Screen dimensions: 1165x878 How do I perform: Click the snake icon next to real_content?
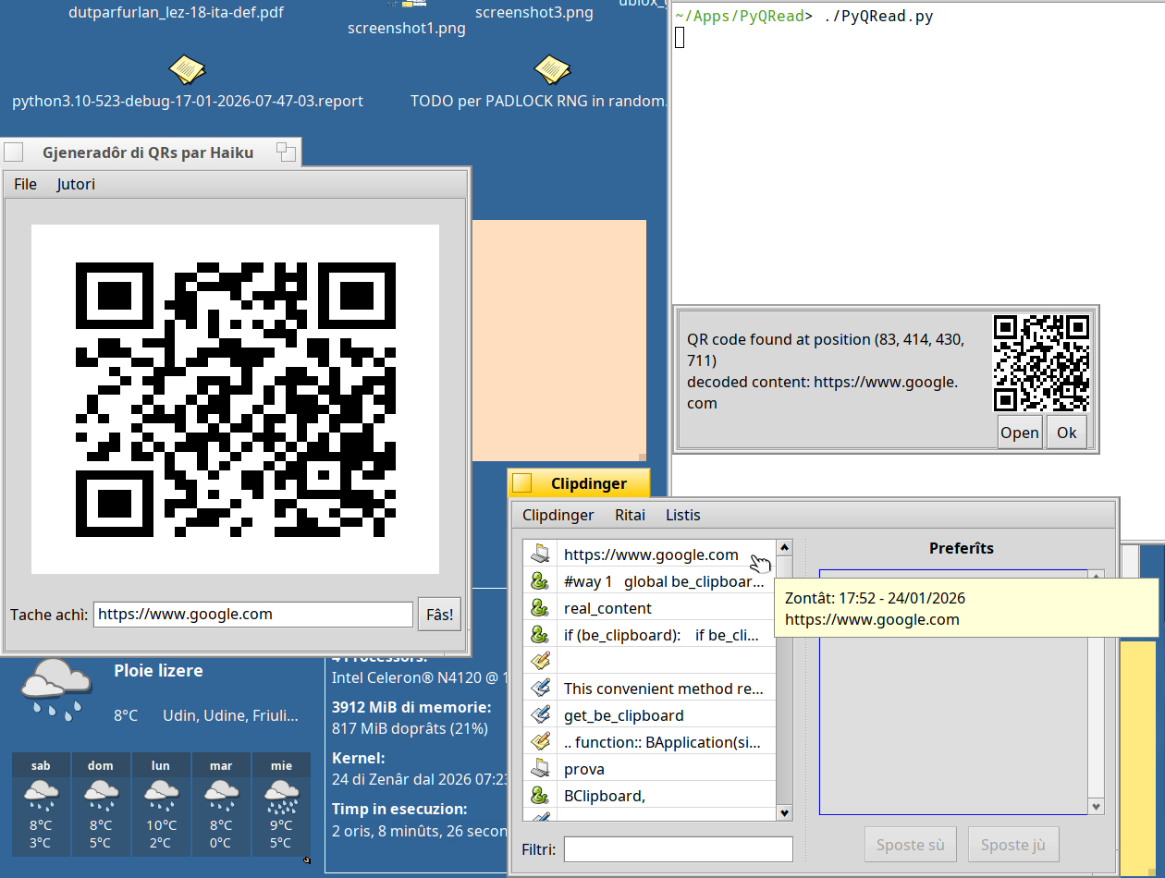pyautogui.click(x=541, y=608)
